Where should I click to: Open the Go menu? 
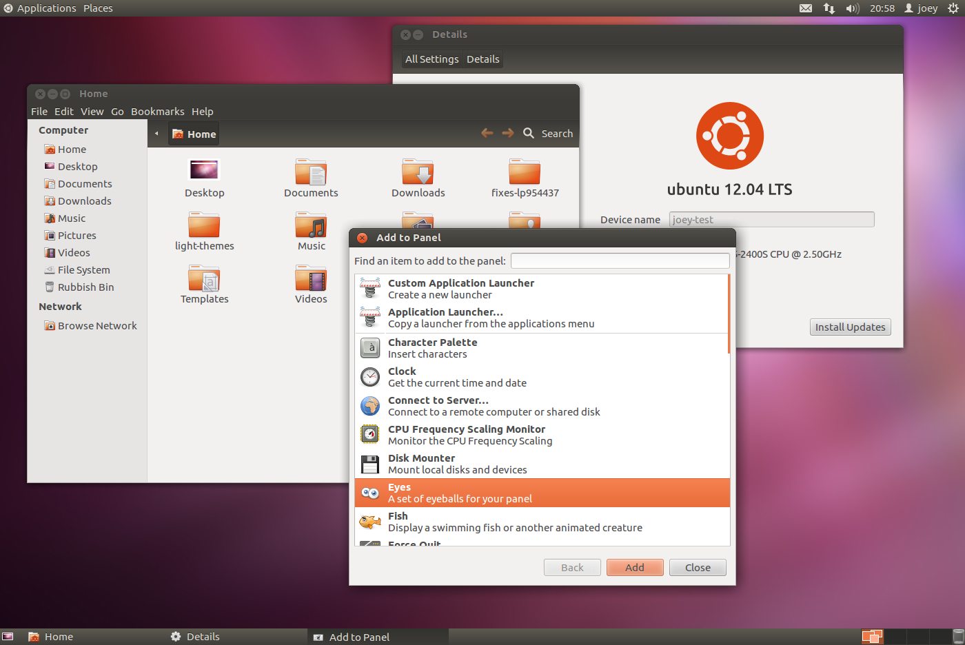tap(117, 112)
